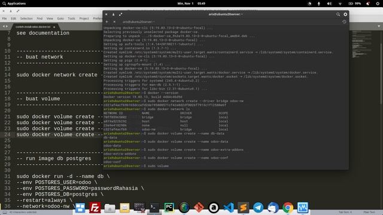Open Applications launcher in top panel
383x215 pixels.
(x=14, y=4)
